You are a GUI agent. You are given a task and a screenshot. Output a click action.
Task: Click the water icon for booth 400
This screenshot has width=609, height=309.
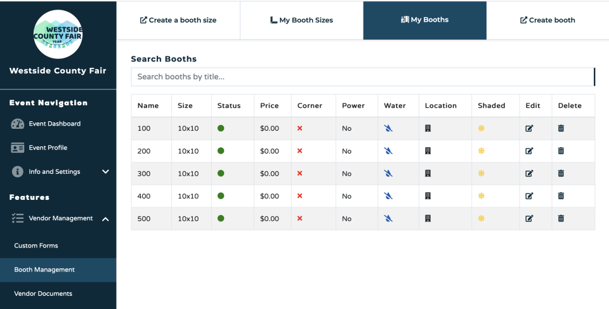[x=388, y=196]
